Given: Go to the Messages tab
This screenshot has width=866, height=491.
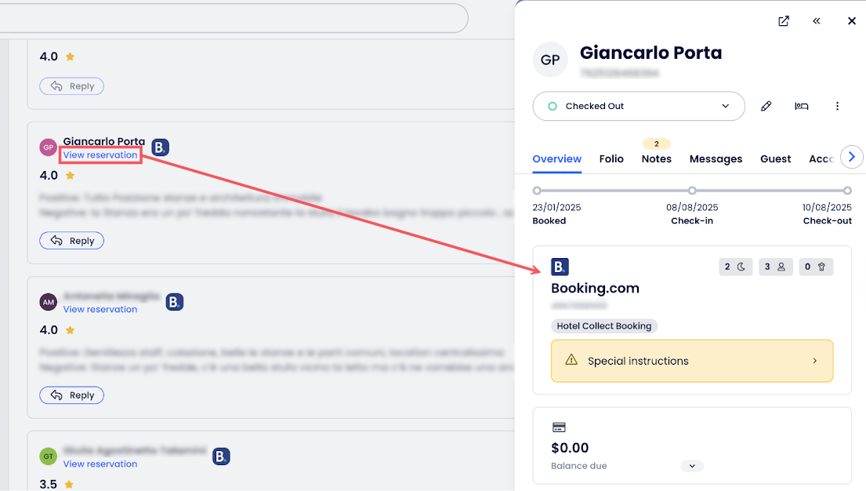Looking at the screenshot, I should tap(716, 158).
